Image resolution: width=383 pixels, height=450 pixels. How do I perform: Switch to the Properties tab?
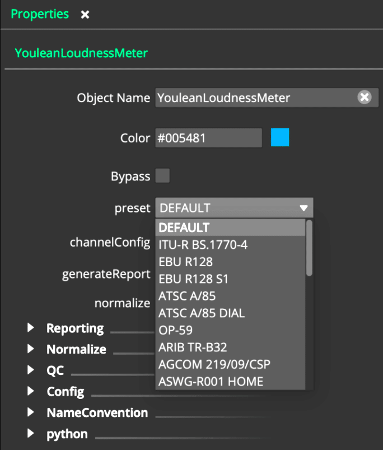click(x=40, y=14)
